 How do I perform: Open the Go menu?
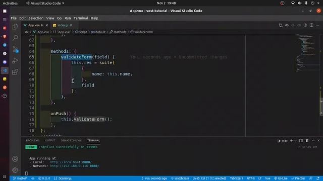(60, 18)
